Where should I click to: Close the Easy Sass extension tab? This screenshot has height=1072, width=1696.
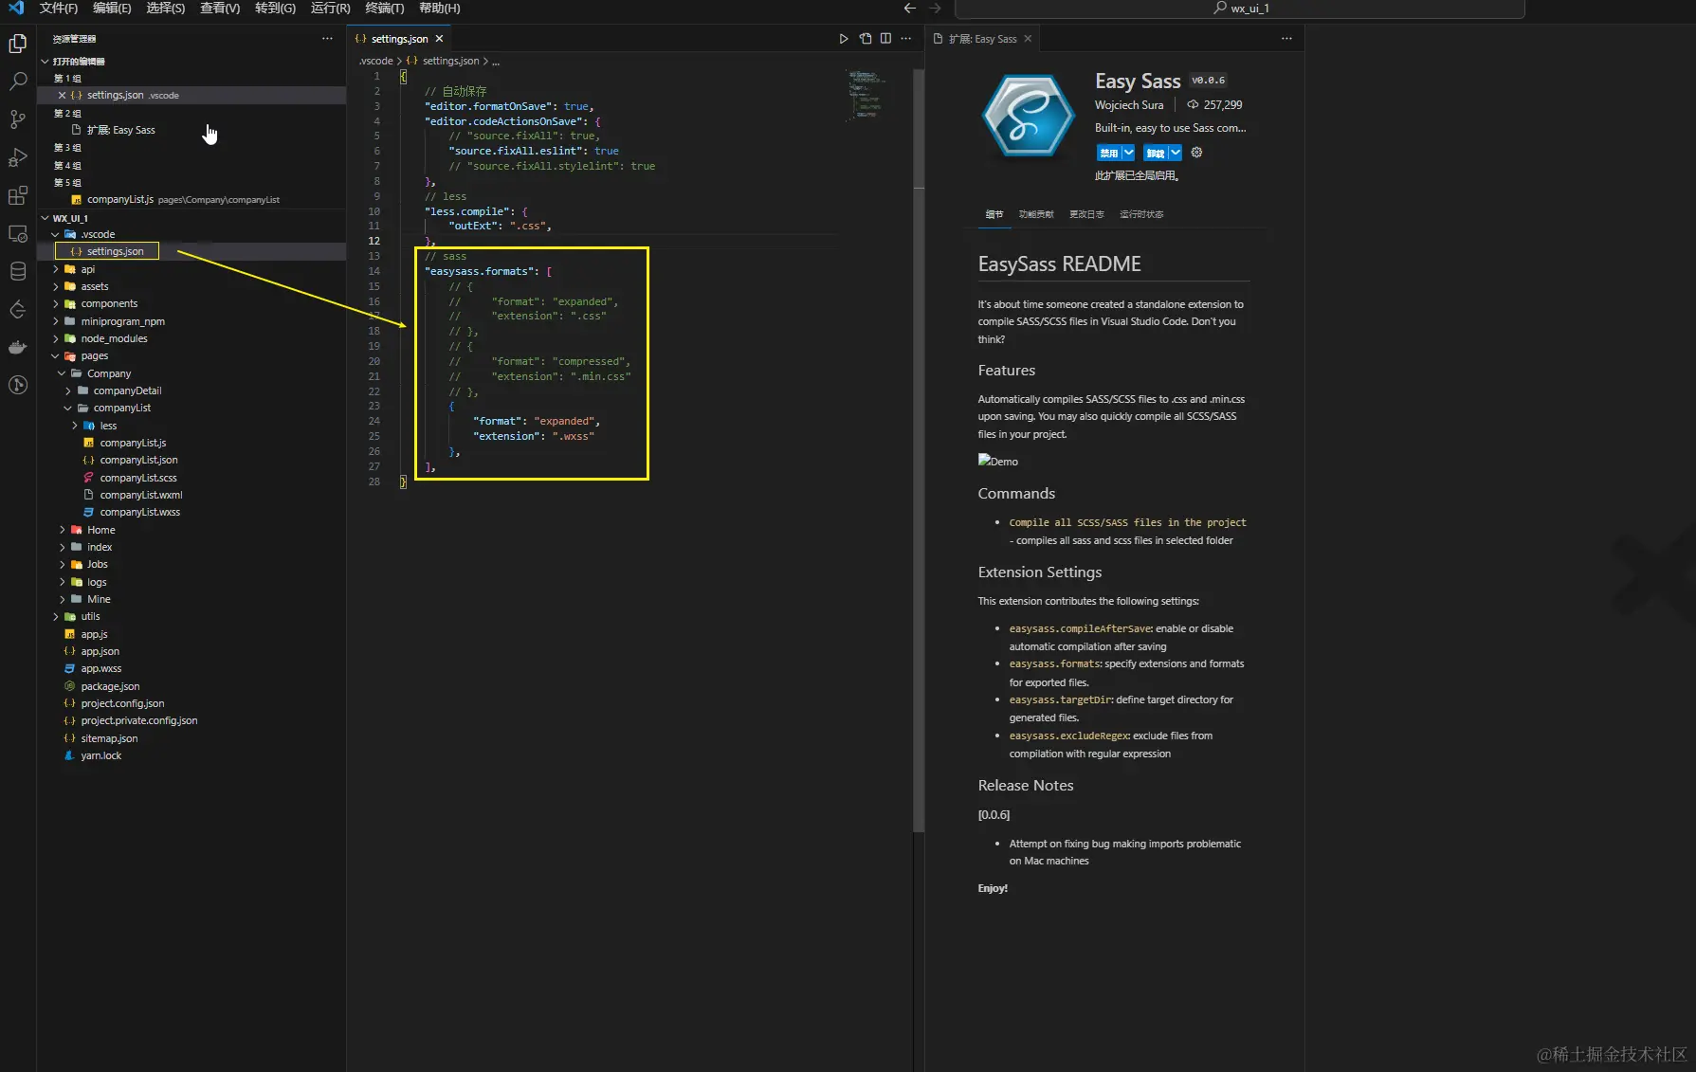(1028, 39)
